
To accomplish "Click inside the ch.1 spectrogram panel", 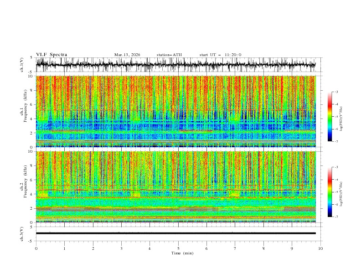I will point(176,111).
